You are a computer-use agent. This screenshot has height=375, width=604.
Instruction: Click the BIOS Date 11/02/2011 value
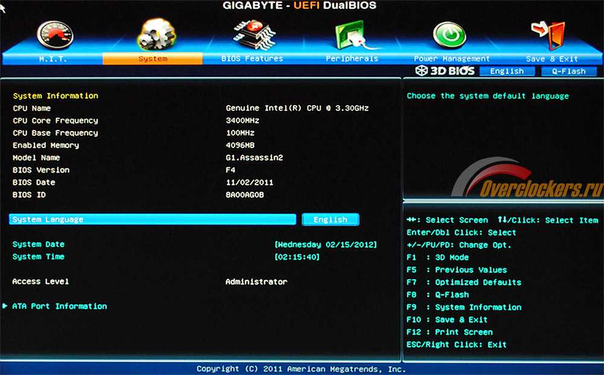click(x=249, y=182)
